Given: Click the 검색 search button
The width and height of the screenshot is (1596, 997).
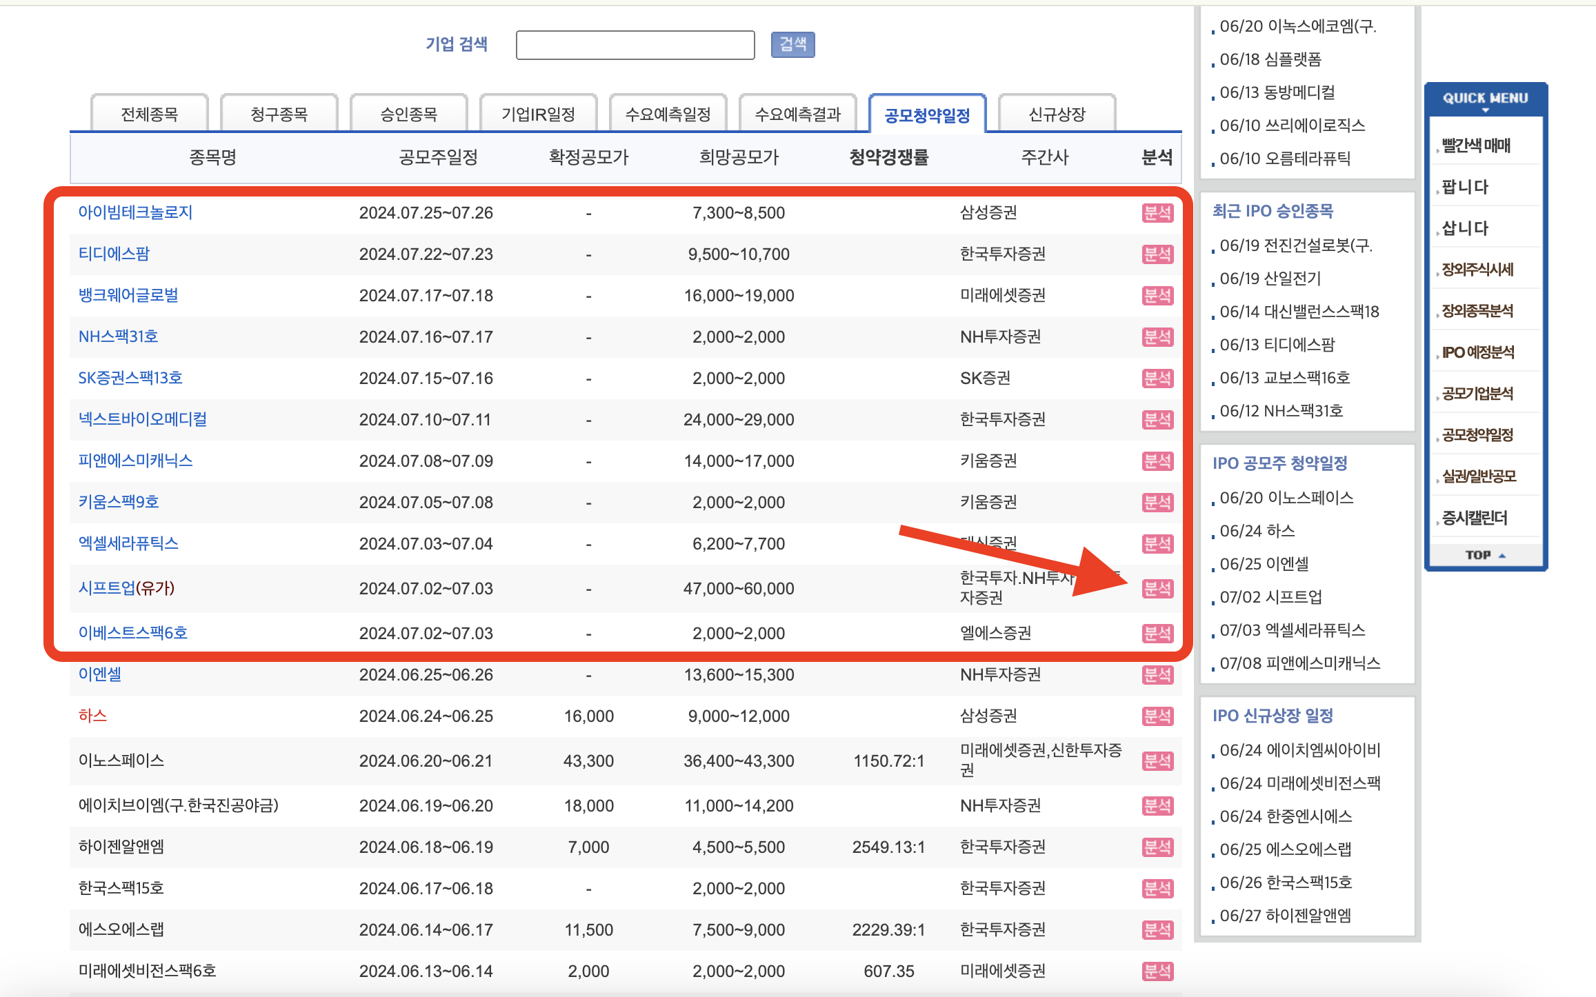Looking at the screenshot, I should tap(792, 45).
